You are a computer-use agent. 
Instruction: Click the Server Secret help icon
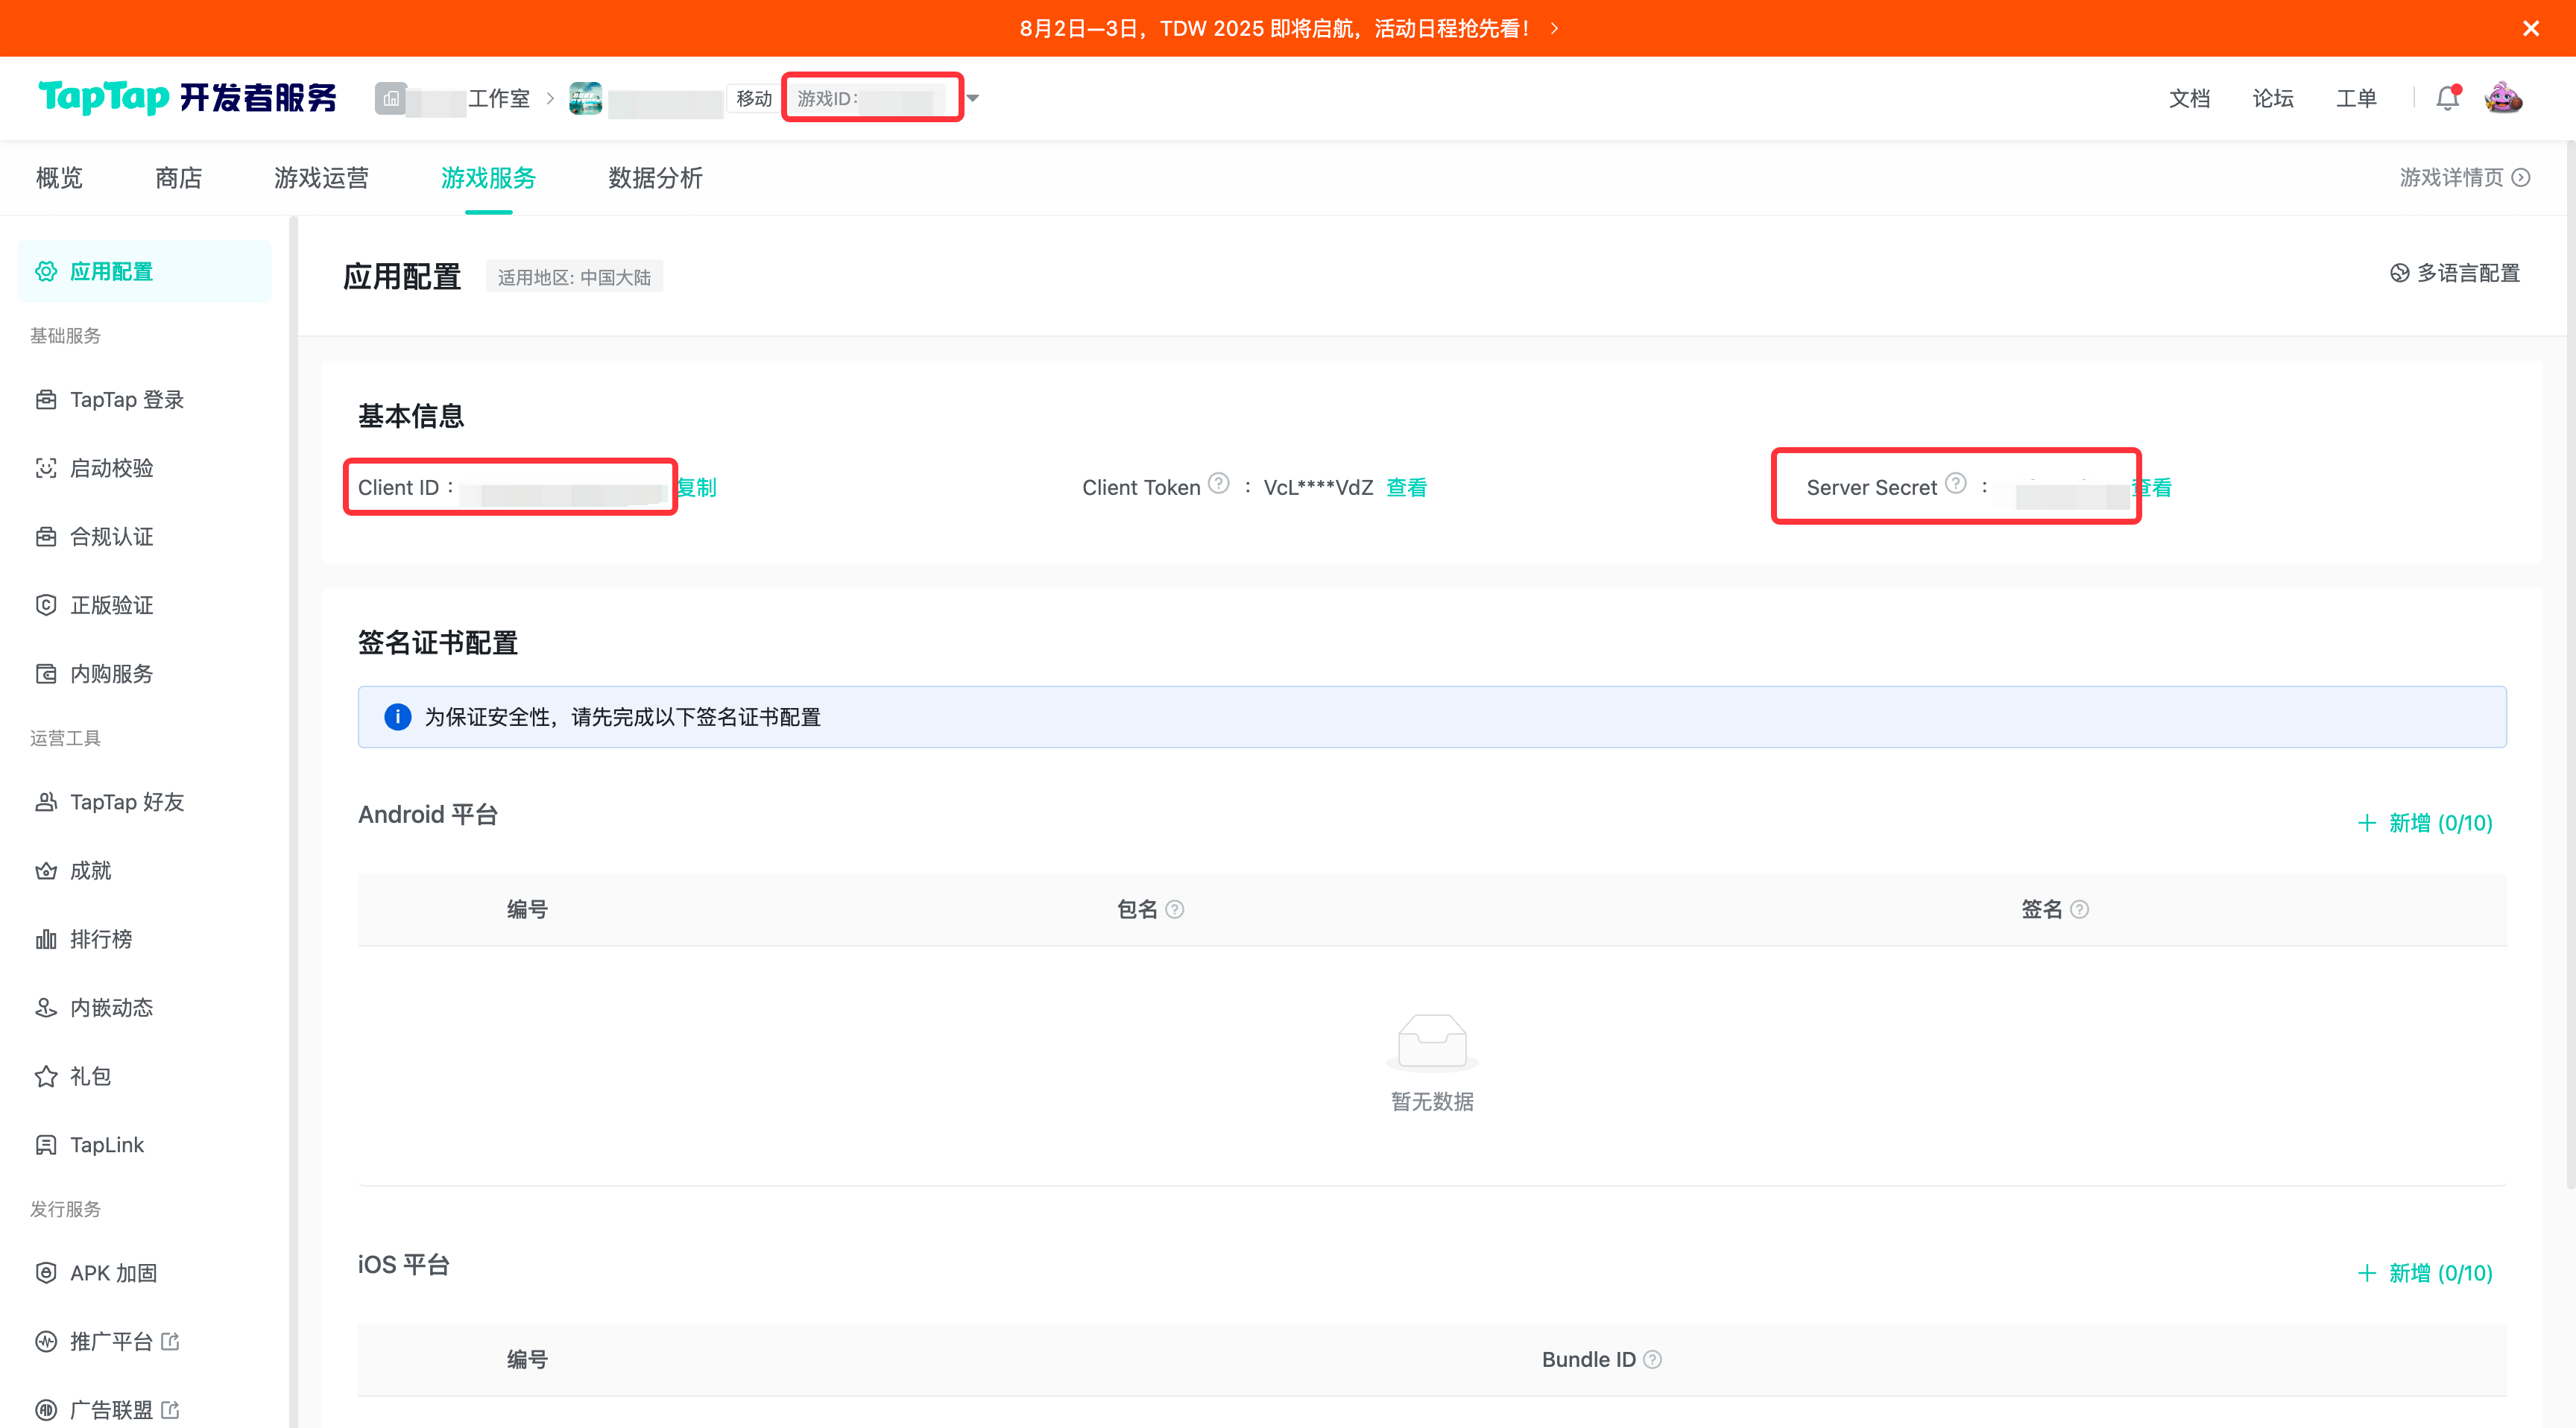(x=1956, y=484)
